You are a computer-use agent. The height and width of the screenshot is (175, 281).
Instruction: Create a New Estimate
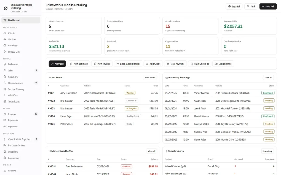point(79,64)
